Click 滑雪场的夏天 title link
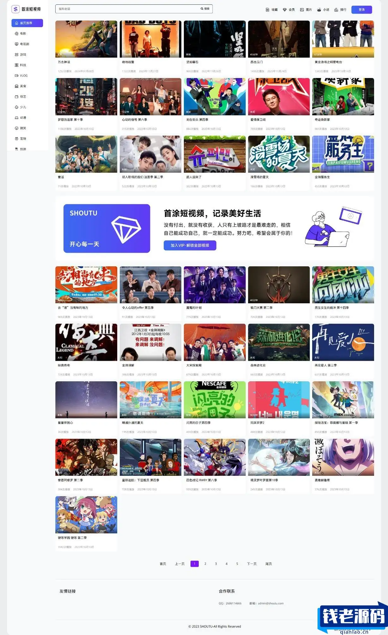Image resolution: width=388 pixels, height=635 pixels. tap(260, 177)
